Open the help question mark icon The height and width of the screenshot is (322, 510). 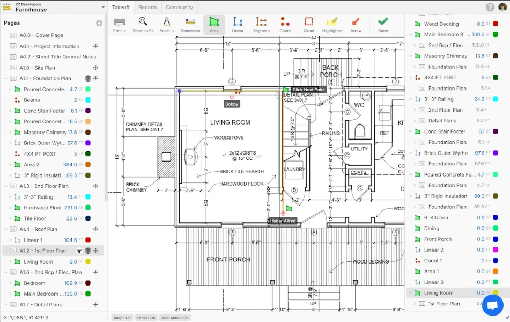click(490, 7)
